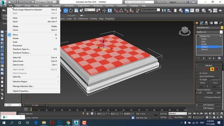Click the Grow selection button
This screenshot has height=126, width=224.
pos(215,83)
